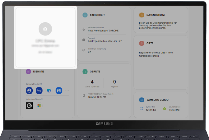Click the green device backups cloud icon

[x=165, y=109]
